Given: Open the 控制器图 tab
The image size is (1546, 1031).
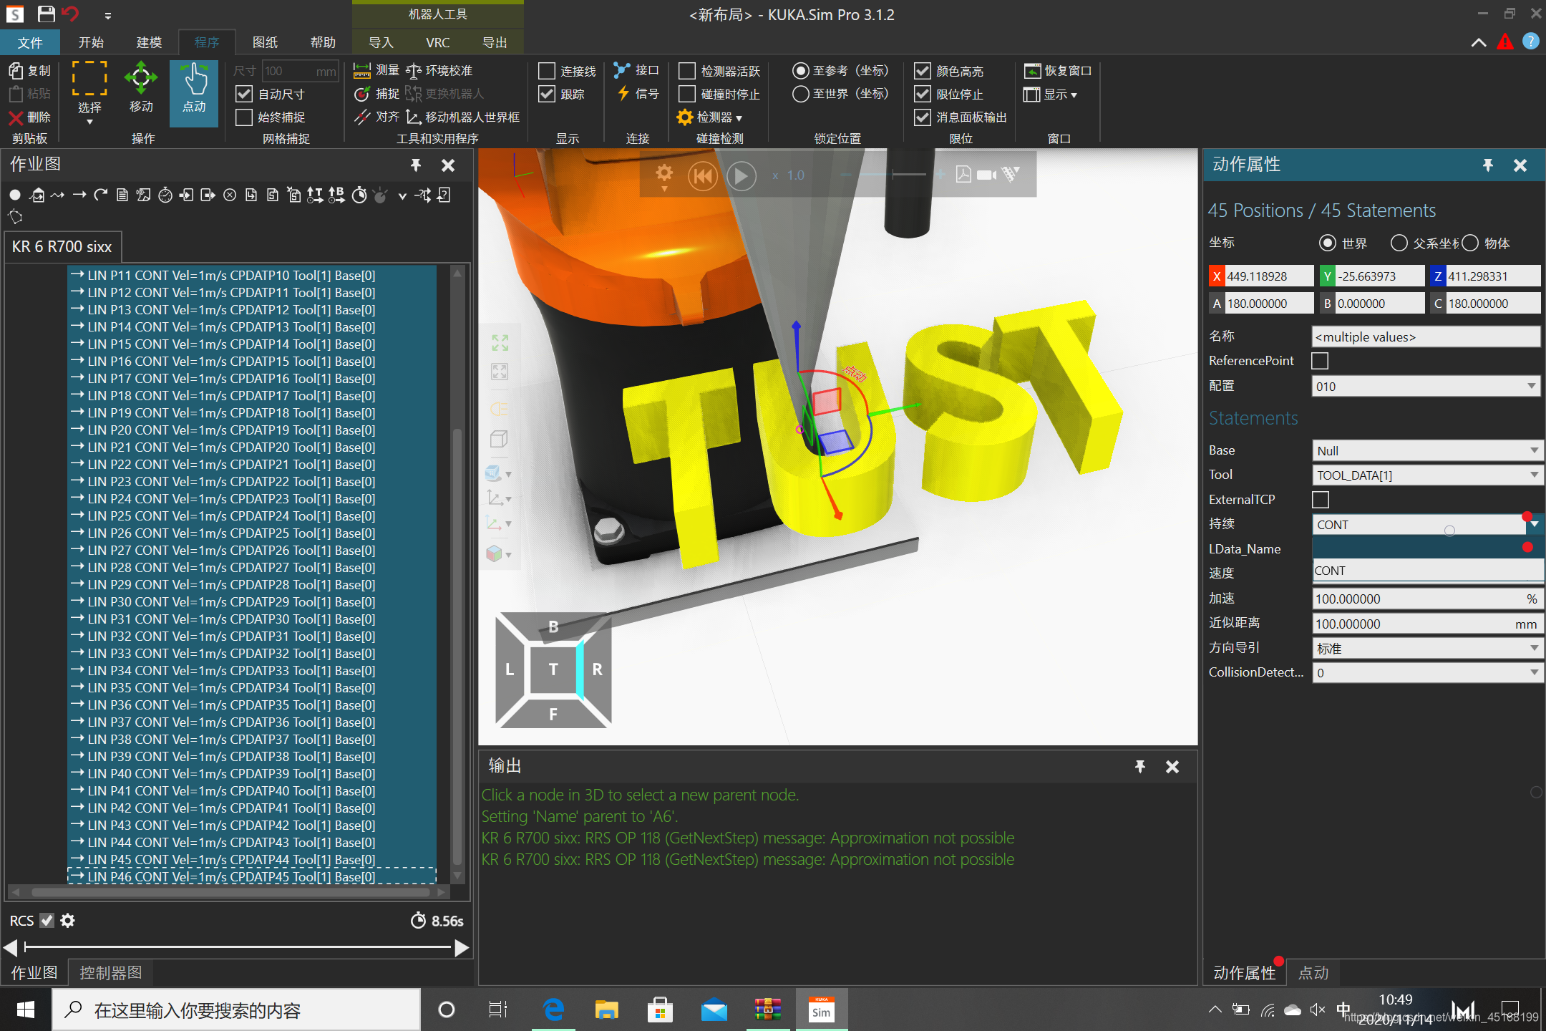Looking at the screenshot, I should click(111, 972).
